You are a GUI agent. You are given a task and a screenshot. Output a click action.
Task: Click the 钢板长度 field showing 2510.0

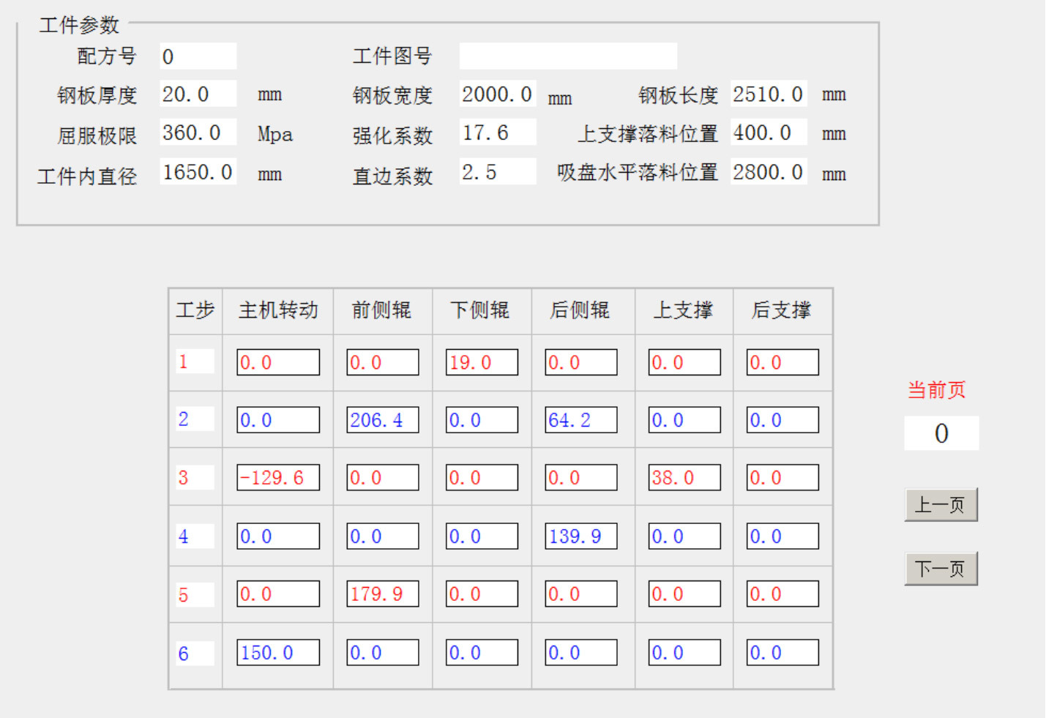coord(768,94)
